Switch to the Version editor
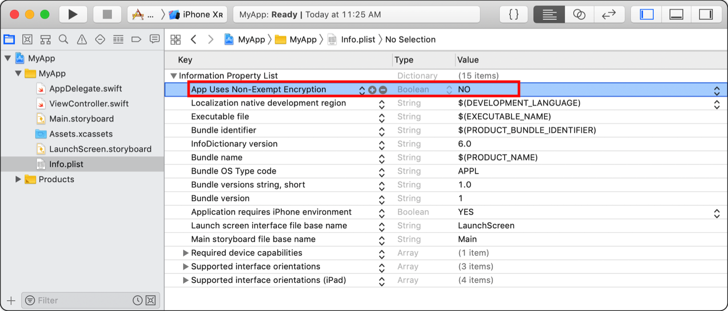The width and height of the screenshot is (728, 311). point(609,14)
